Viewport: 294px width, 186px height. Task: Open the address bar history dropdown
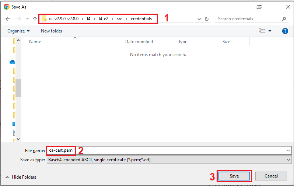[199, 19]
